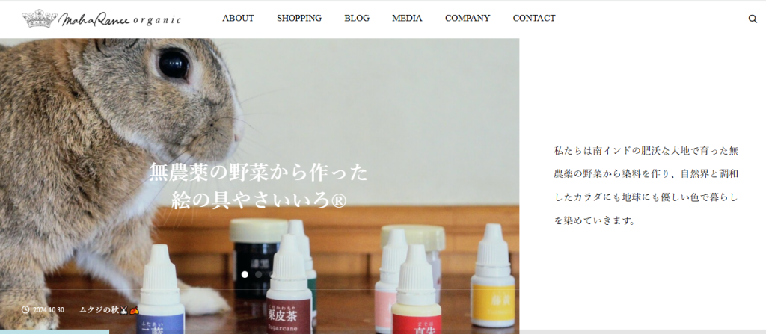This screenshot has width=766, height=334.
Task: Click the clock icon beside 2024.10.30
Action: click(x=25, y=309)
